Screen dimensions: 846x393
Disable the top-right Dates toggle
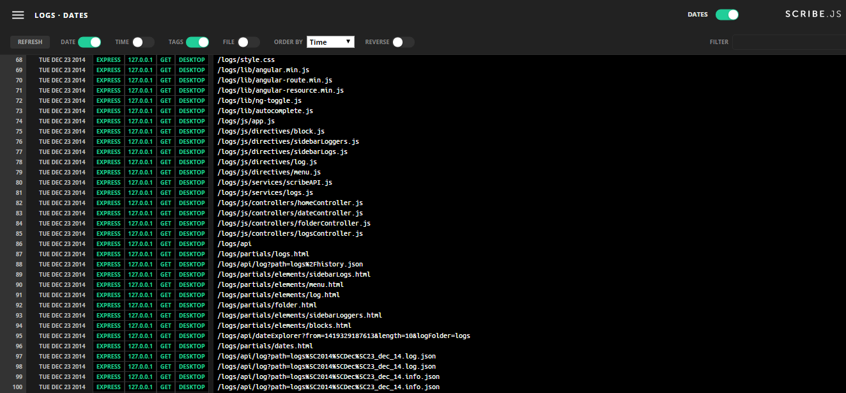pos(727,15)
